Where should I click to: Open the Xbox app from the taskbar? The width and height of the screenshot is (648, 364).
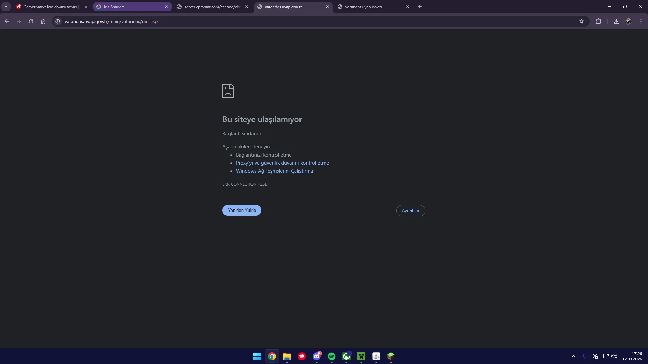click(x=346, y=356)
